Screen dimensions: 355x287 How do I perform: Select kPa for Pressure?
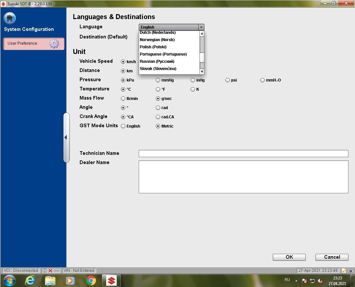click(x=123, y=80)
